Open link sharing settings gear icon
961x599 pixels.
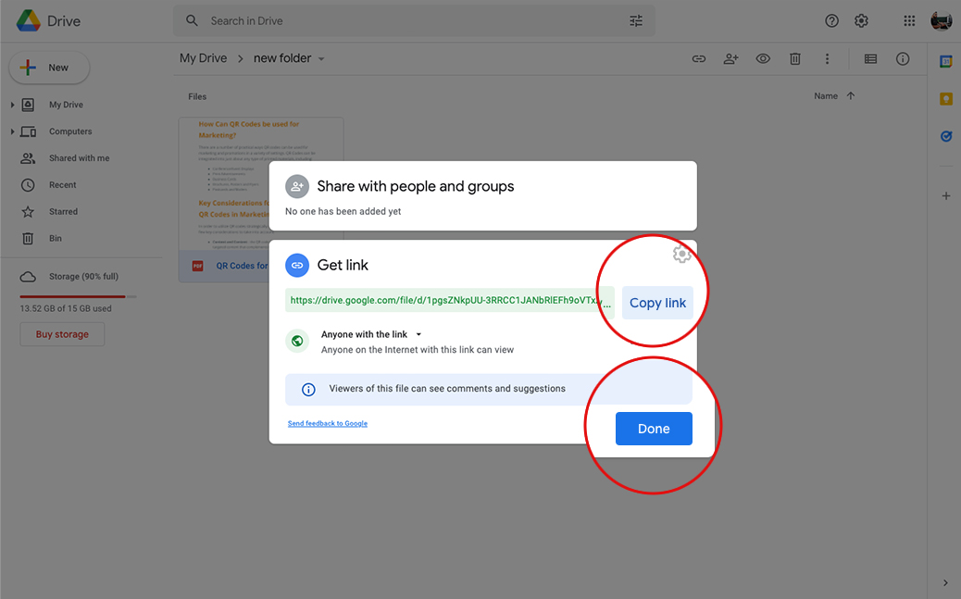(x=681, y=255)
